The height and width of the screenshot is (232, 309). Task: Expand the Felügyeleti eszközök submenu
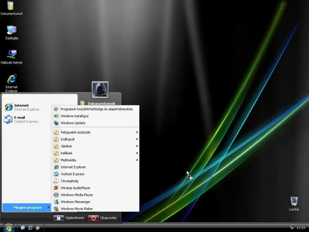[x=95, y=132]
